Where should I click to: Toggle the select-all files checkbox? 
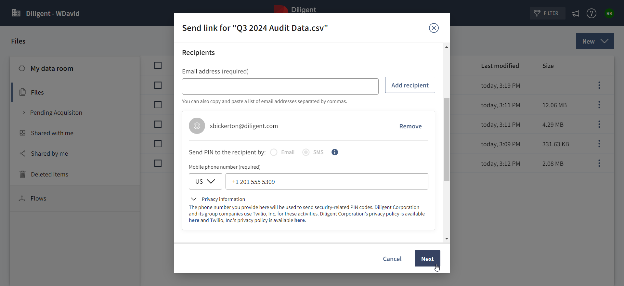tap(158, 66)
